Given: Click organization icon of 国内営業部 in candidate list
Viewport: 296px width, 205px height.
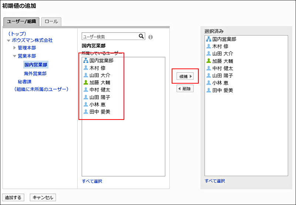Looking at the screenshot, I should point(86,60).
